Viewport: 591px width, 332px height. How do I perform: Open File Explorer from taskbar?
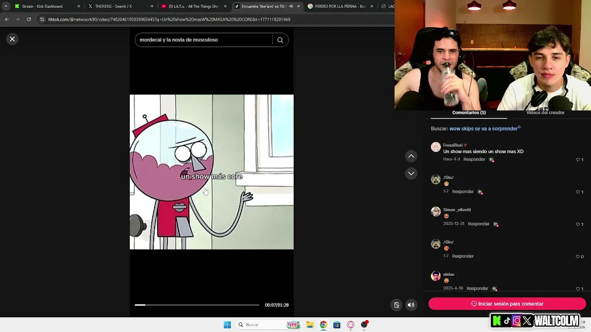coord(310,325)
